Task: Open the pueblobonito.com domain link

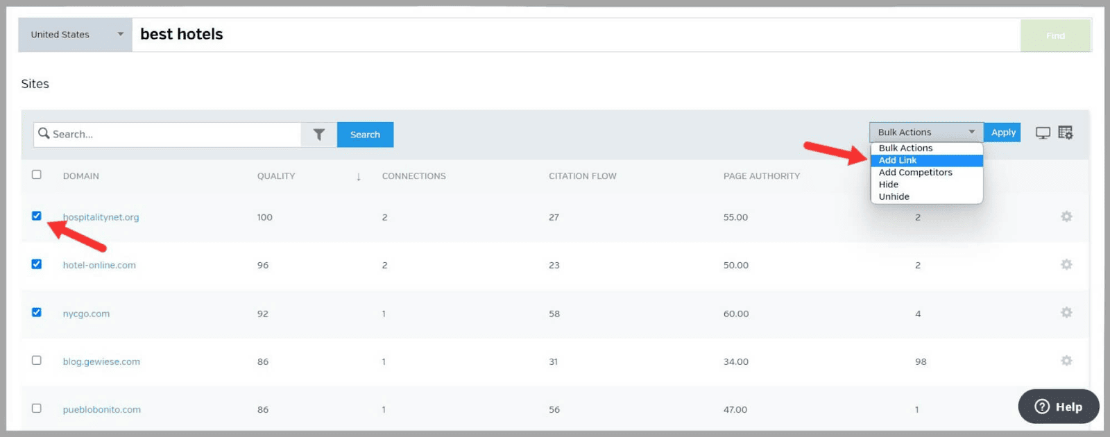Action: click(101, 410)
